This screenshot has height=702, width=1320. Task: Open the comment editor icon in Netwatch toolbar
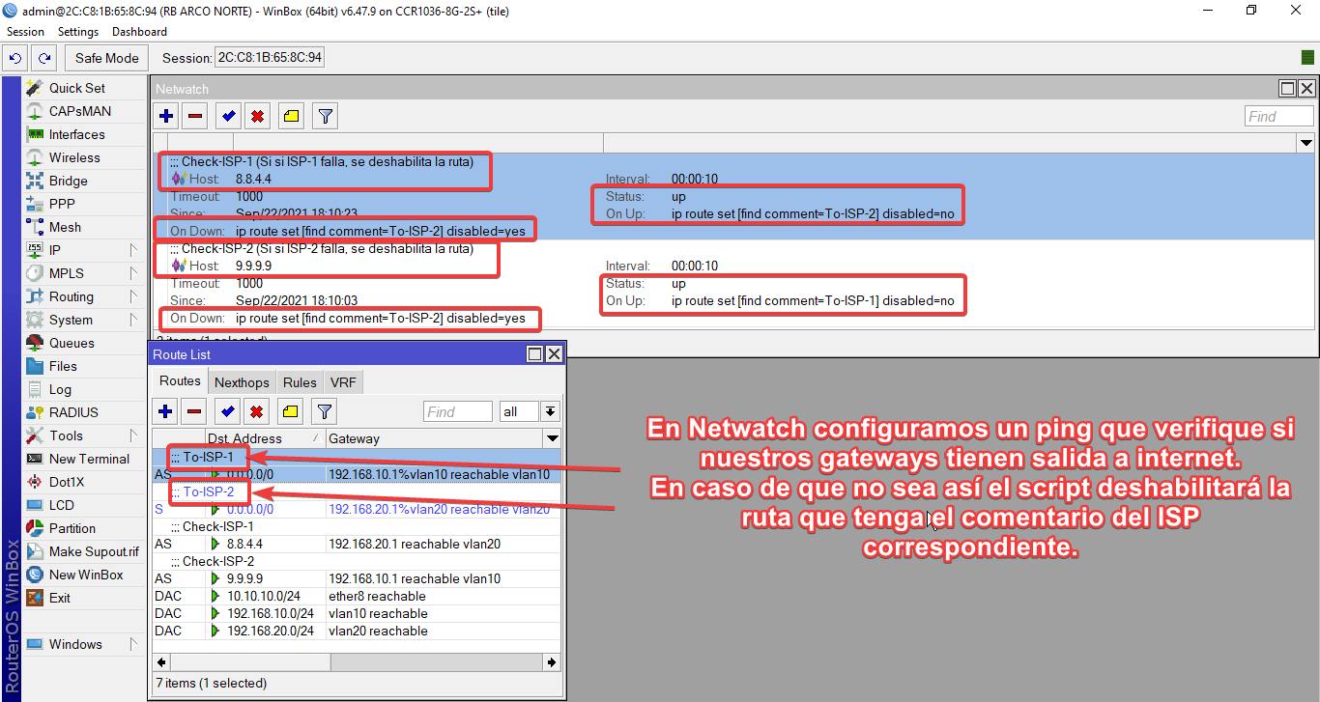[291, 116]
